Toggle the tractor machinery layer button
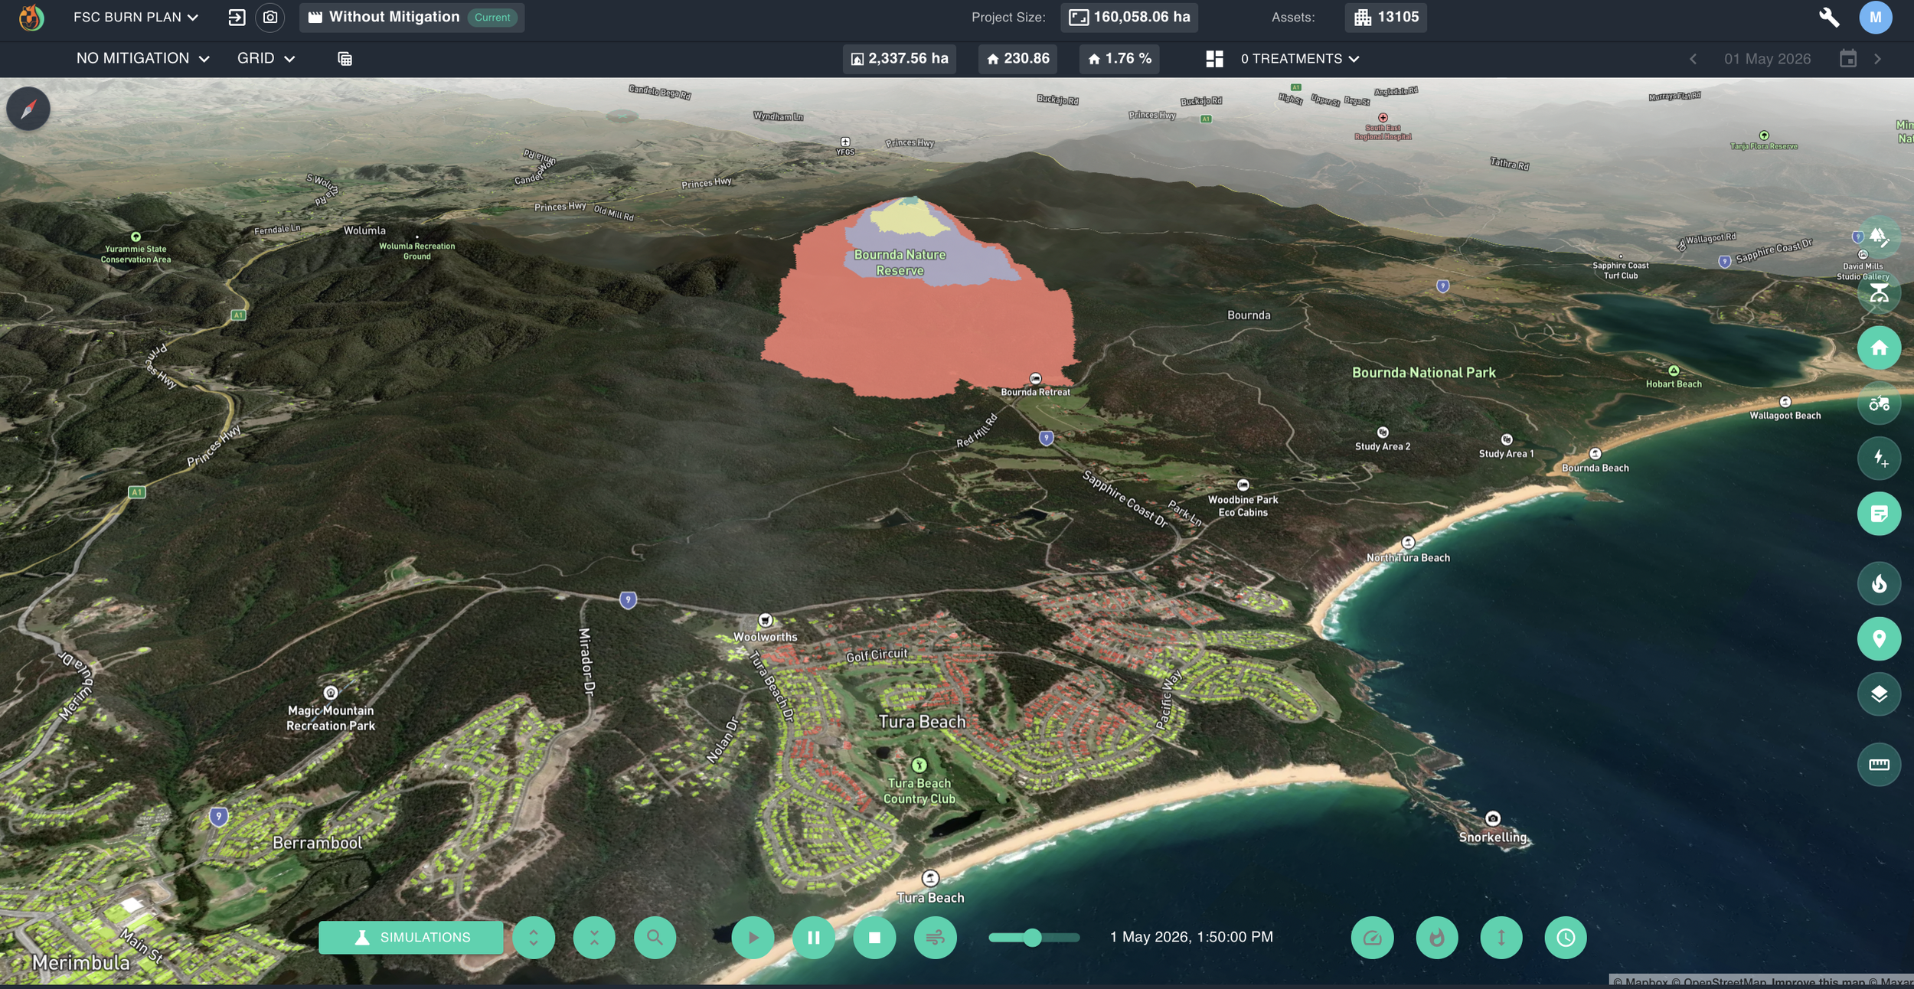Viewport: 1914px width, 989px height. [1879, 403]
